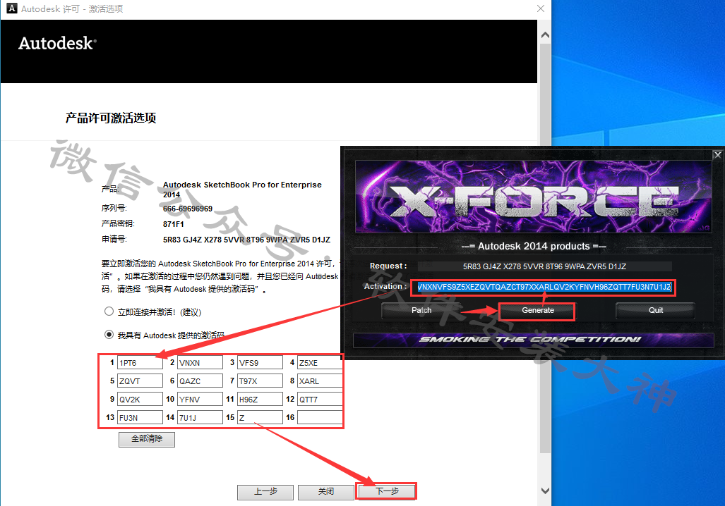The image size is (725, 506).
Task: Click activation field 5 containing ZQVT
Action: (140, 381)
